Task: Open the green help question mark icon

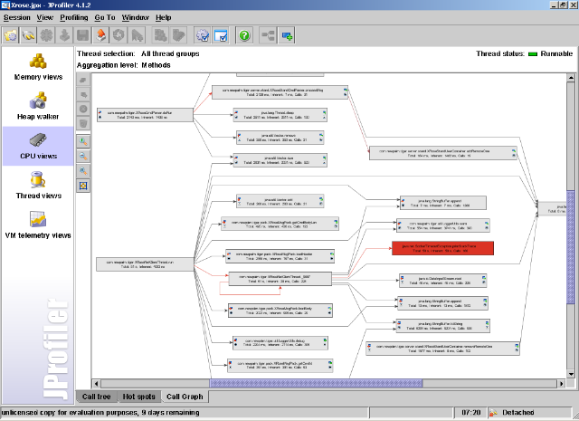Action: pos(244,35)
